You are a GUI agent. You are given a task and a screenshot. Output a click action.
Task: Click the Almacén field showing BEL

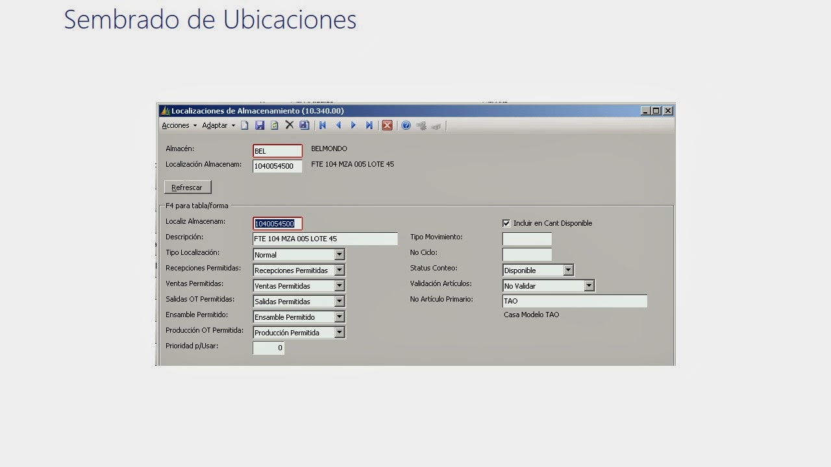(277, 150)
